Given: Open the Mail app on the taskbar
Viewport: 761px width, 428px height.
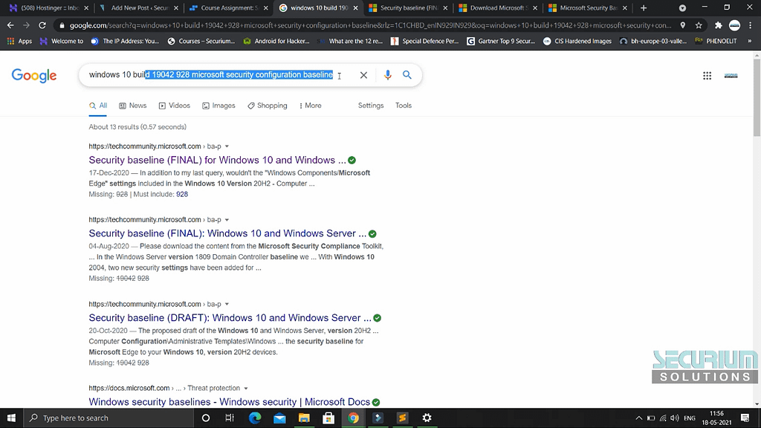Looking at the screenshot, I should (x=279, y=418).
